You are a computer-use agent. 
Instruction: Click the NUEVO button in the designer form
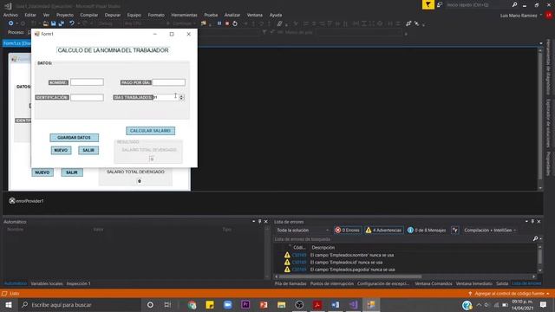[42, 172]
